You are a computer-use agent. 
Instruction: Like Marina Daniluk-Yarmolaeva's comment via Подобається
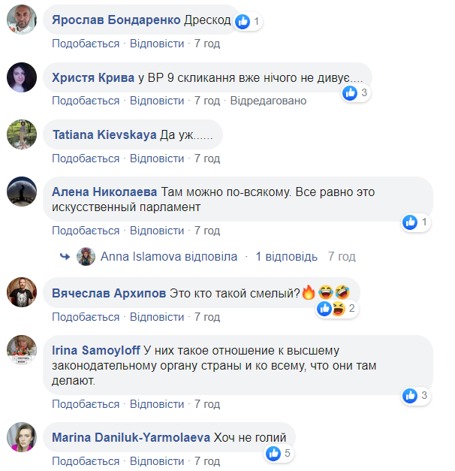pos(86,461)
